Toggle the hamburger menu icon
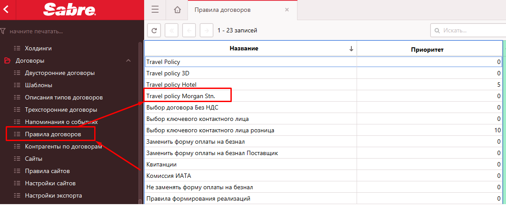 tap(155, 10)
